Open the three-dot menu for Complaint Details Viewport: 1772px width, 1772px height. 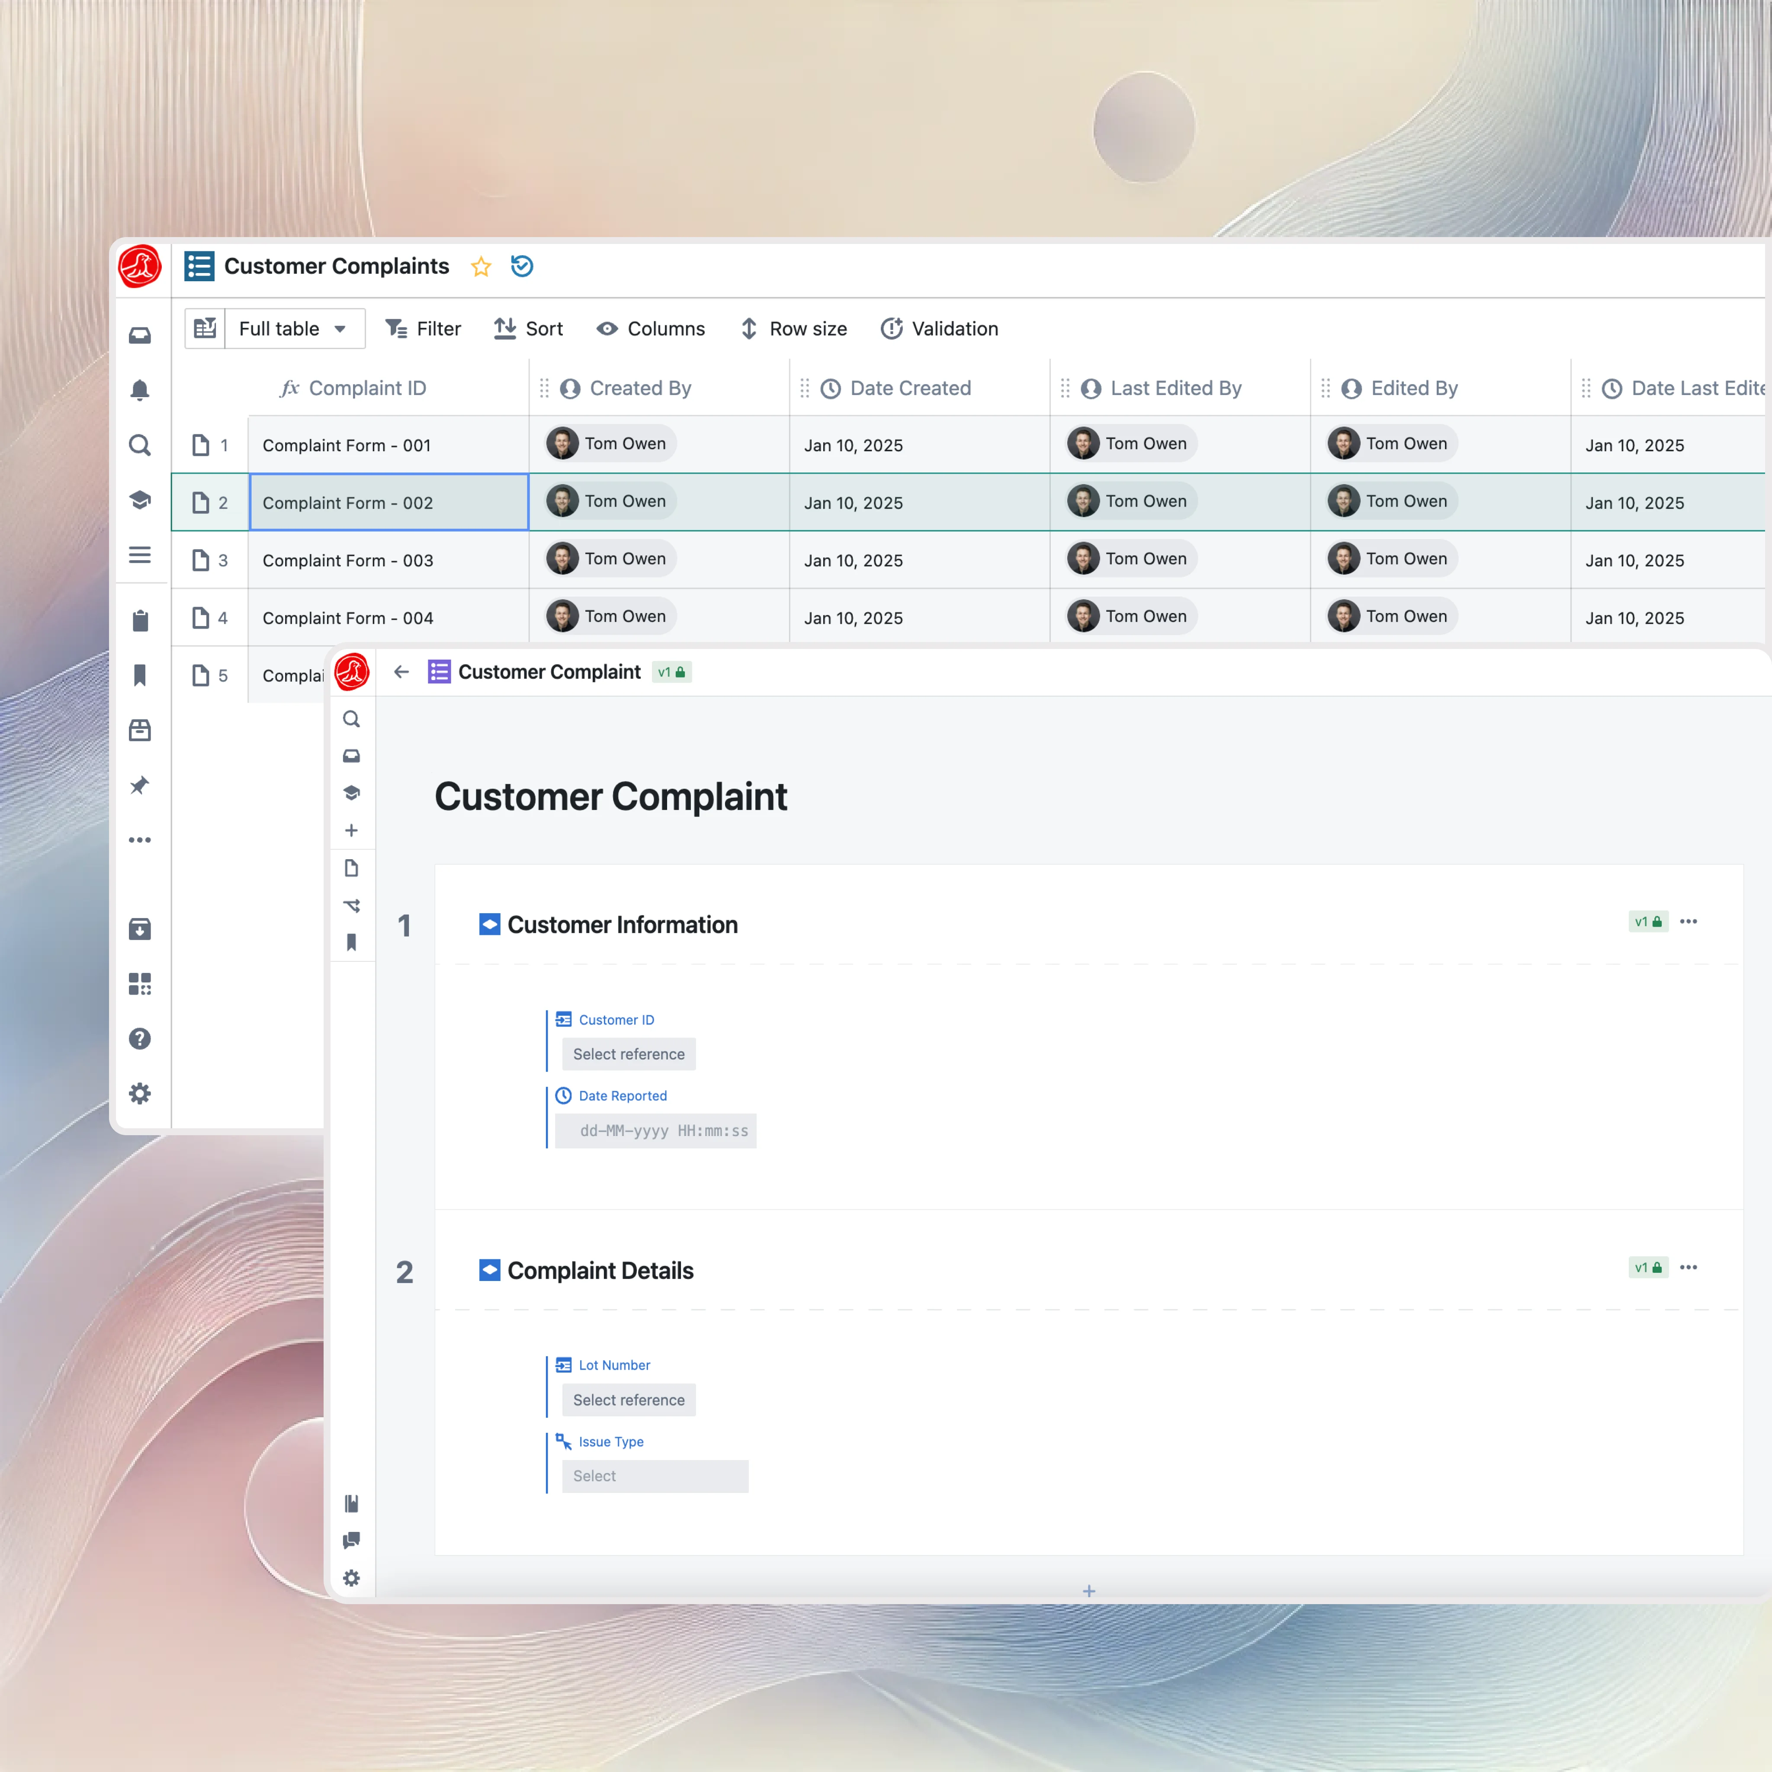[1689, 1268]
